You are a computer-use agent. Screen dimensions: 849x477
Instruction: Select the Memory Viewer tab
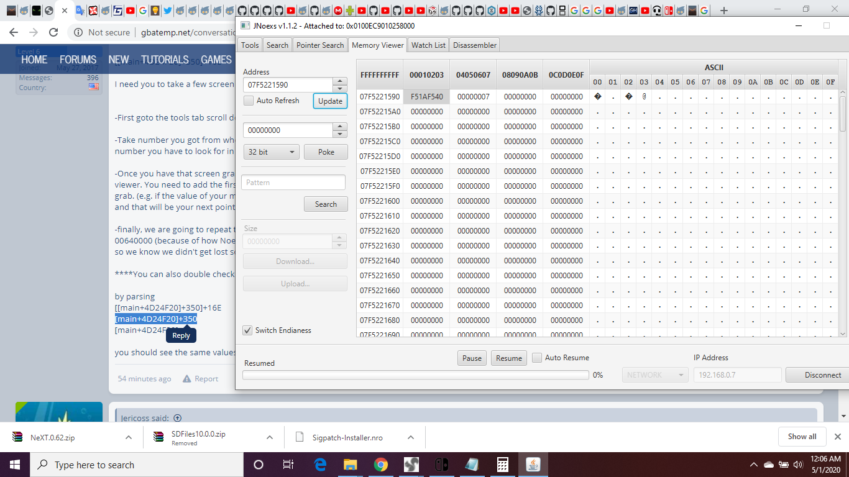(x=377, y=45)
